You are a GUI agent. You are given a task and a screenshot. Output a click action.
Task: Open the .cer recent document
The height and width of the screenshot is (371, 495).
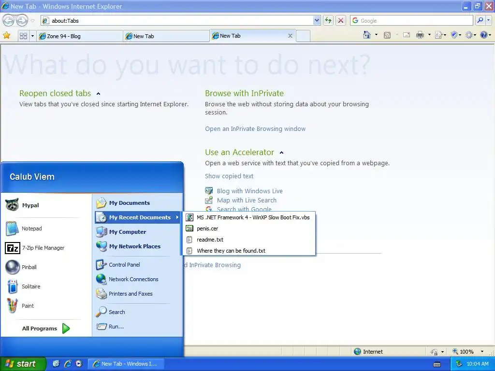pyautogui.click(x=249, y=228)
